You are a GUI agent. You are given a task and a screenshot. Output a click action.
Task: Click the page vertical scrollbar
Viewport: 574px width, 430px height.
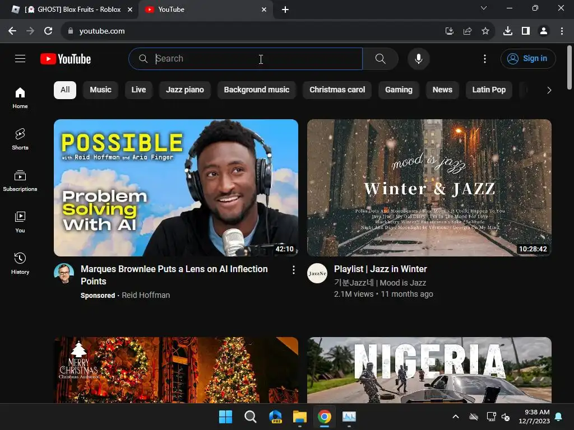(x=570, y=67)
